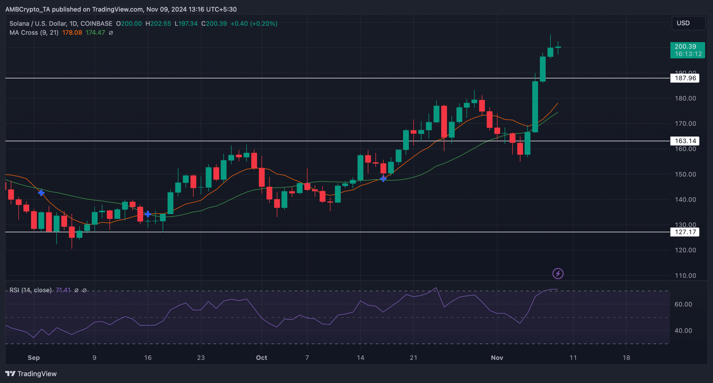
Task: Click the RSI (14, close) indicator legend
Action: tap(30, 290)
